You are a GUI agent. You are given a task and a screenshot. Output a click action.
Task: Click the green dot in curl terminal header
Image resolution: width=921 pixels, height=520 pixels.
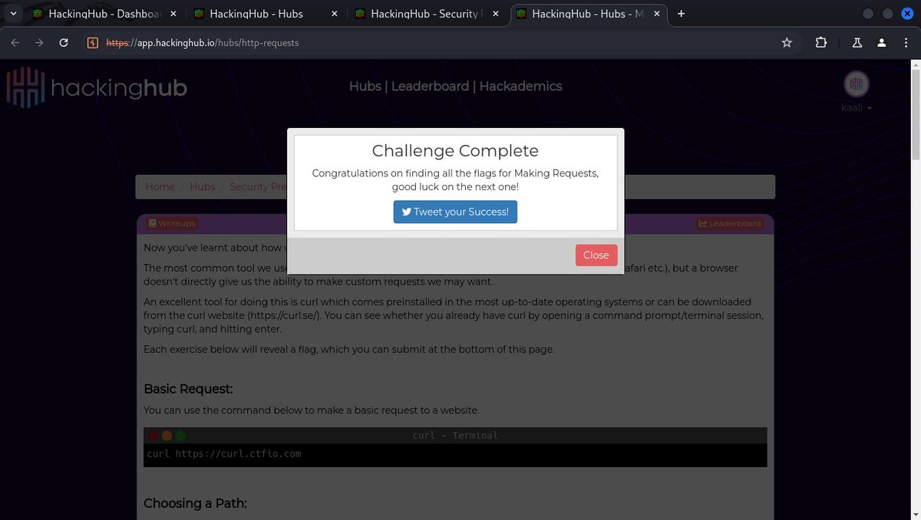180,436
